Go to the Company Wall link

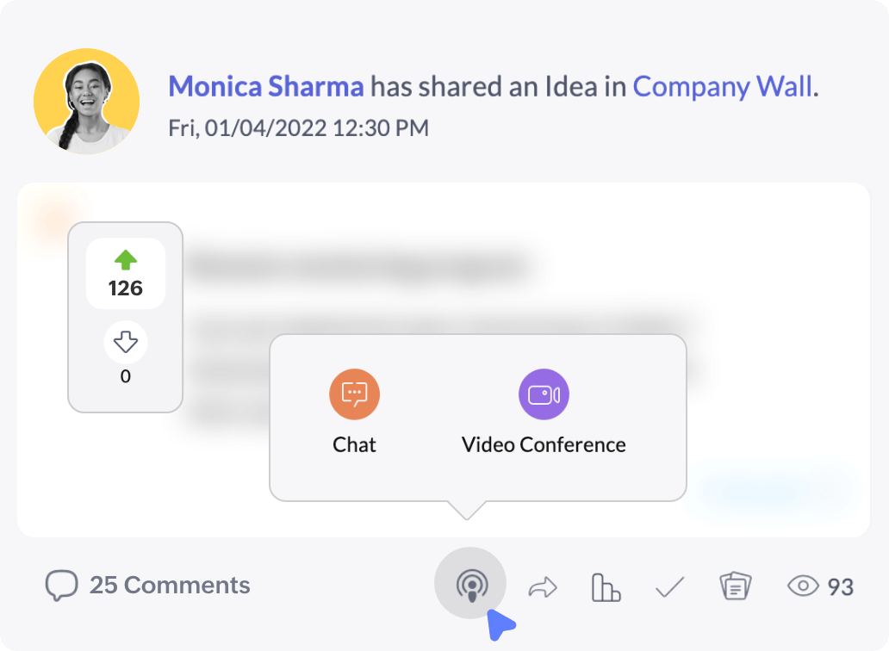(723, 87)
